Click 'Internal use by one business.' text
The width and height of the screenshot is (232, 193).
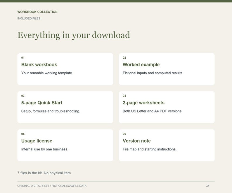click(45, 149)
